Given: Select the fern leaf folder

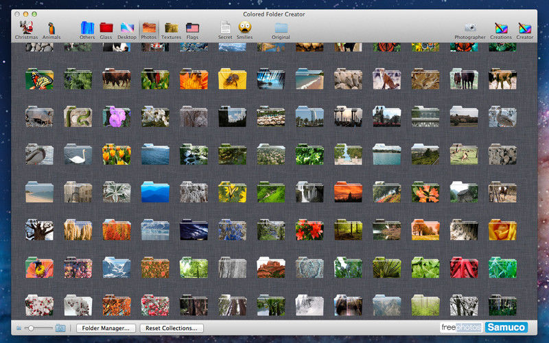Looking at the screenshot, I should (x=386, y=268).
